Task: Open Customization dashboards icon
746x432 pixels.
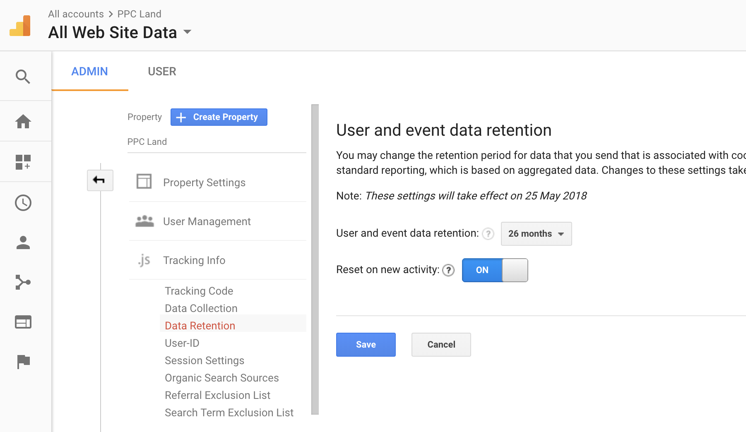Action: pos(23,162)
